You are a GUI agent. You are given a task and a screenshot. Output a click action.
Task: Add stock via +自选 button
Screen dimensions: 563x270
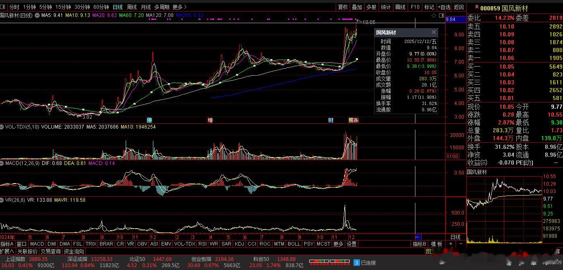pos(444,7)
